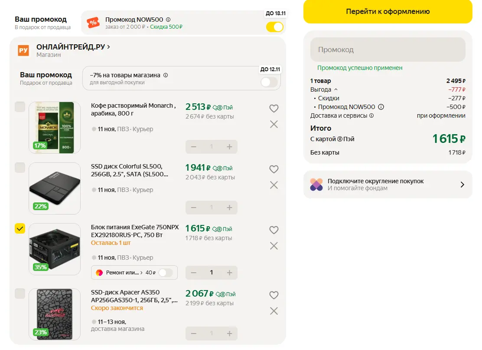Increase quantity of Colorful SL500 SSD
Viewport: 482px width, 350px height.
point(229,208)
